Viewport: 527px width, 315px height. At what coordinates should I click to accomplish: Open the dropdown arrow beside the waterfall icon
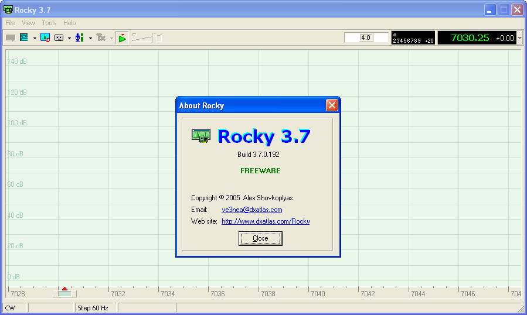point(35,38)
